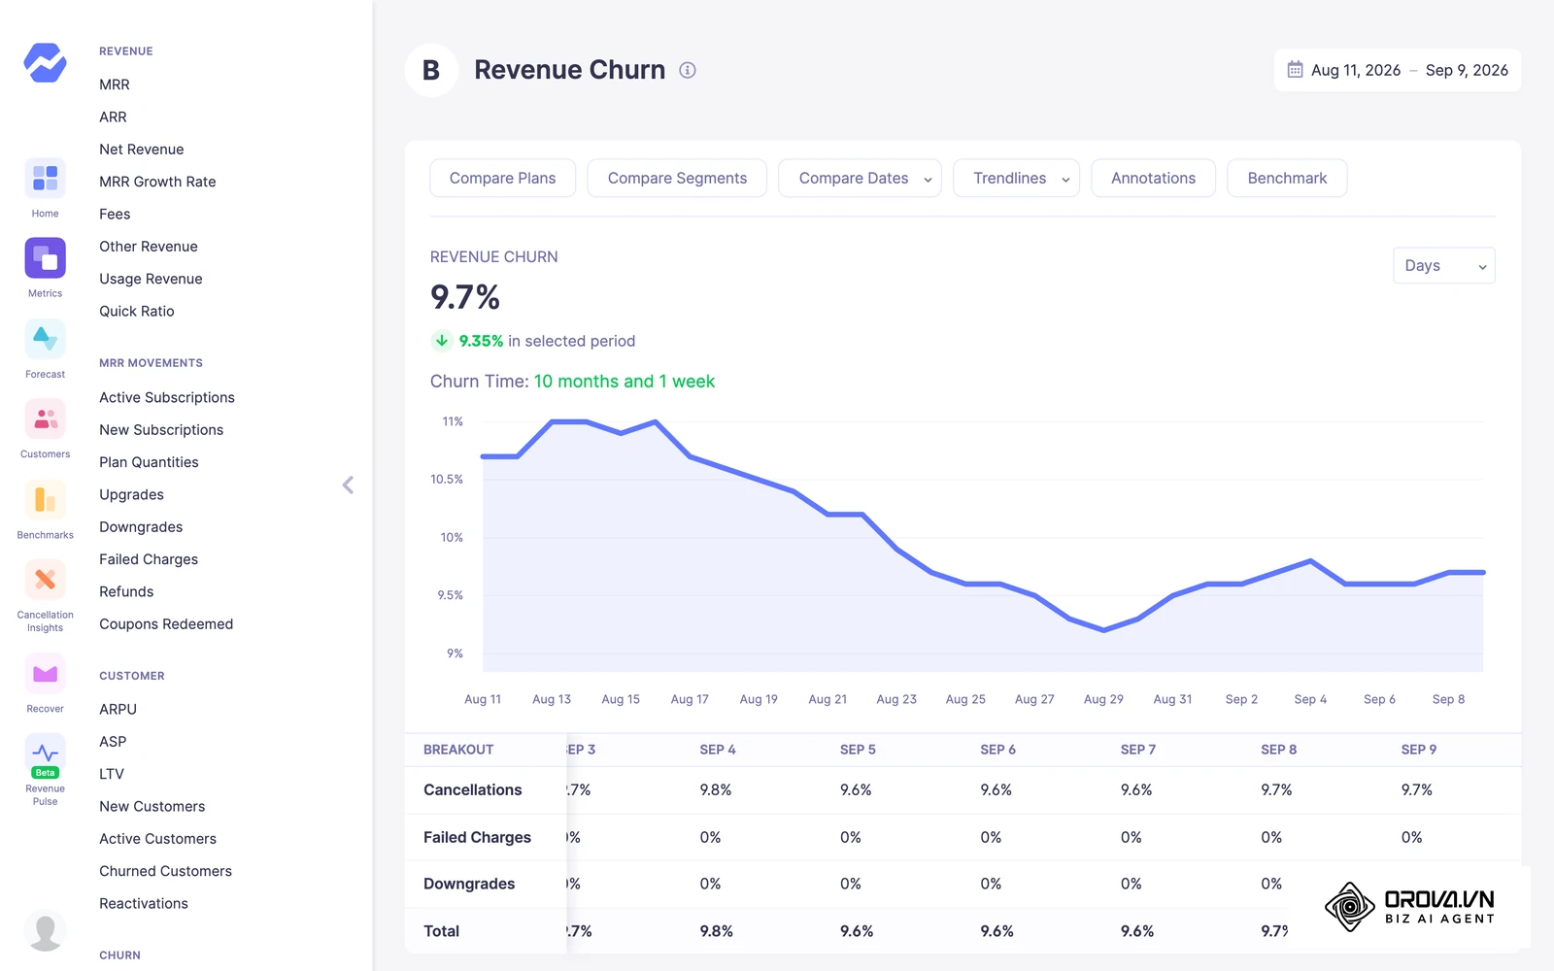Click the Aug 11 axis label
This screenshot has height=971, width=1554.
click(483, 699)
